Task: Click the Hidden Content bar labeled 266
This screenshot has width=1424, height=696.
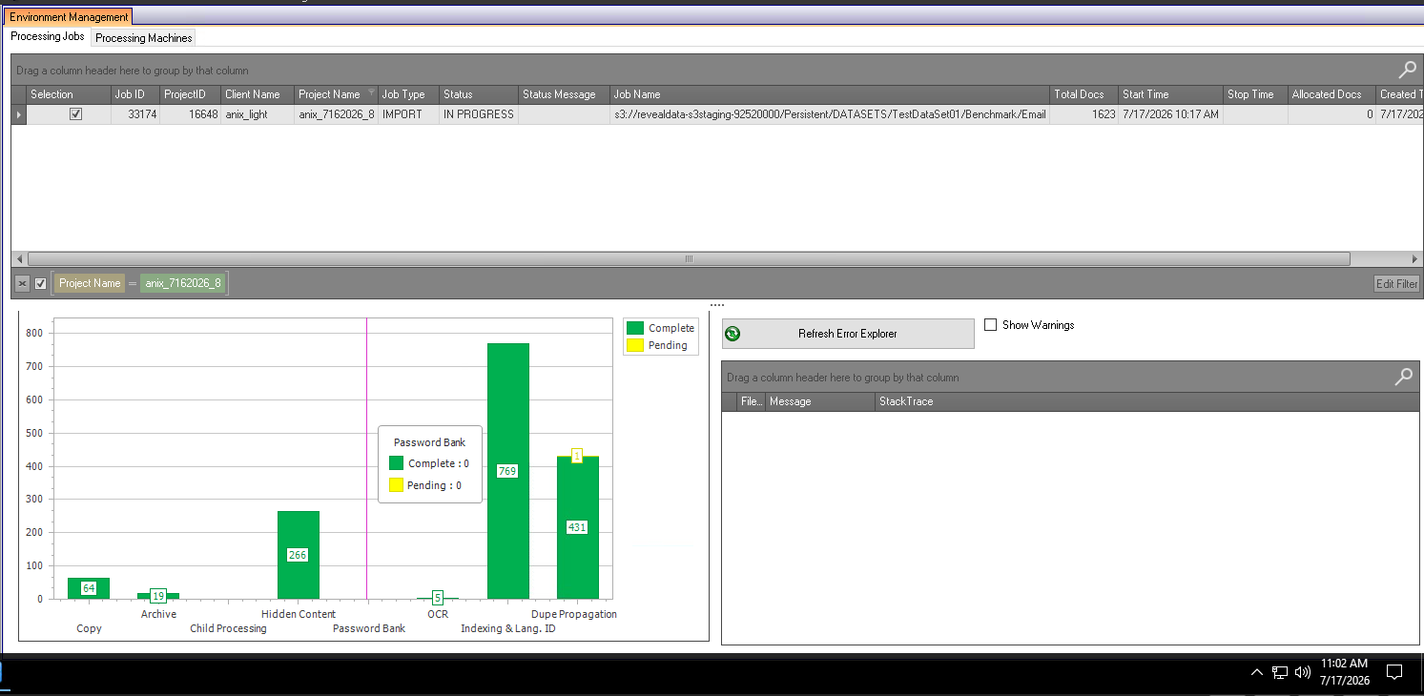Action: click(298, 555)
